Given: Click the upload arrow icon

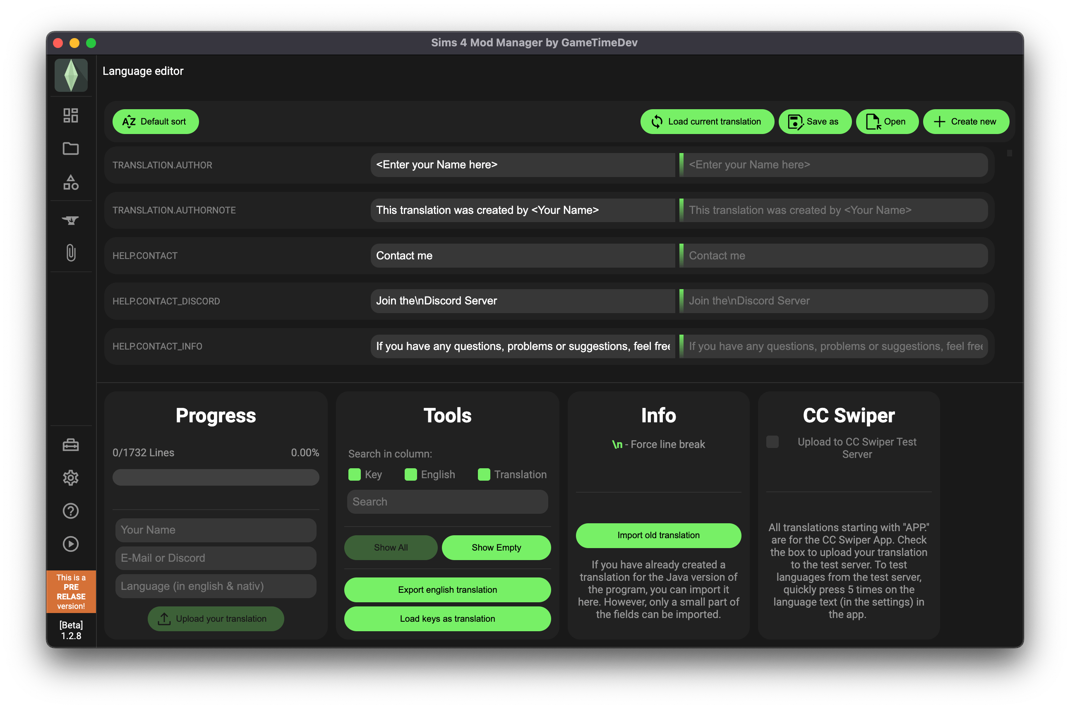Looking at the screenshot, I should (164, 619).
